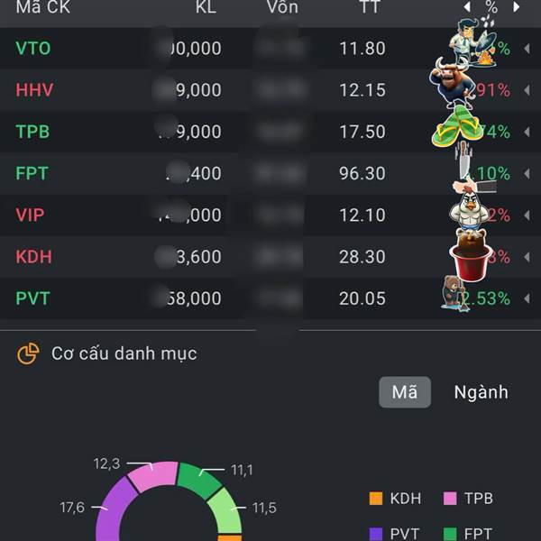Screen dimensions: 541x541
Task: Click the orange KDH legend swatch
Action: pyautogui.click(x=376, y=499)
